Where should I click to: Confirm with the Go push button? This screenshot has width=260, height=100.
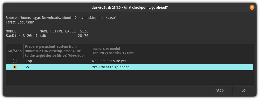(243, 91)
